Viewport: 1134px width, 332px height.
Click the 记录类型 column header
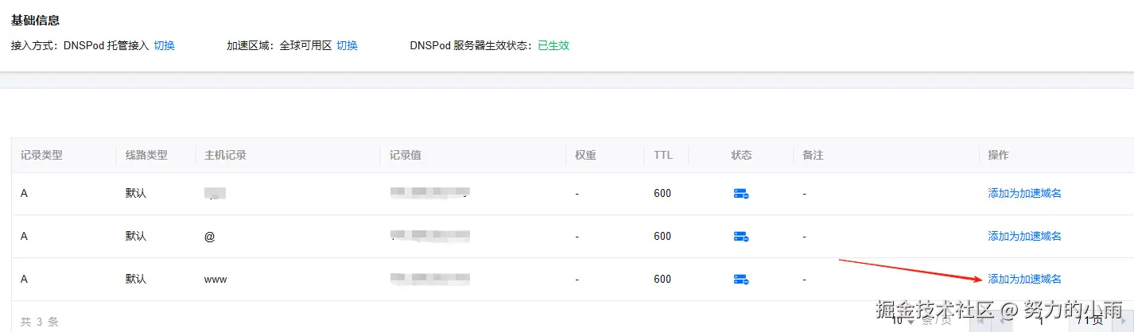click(41, 155)
